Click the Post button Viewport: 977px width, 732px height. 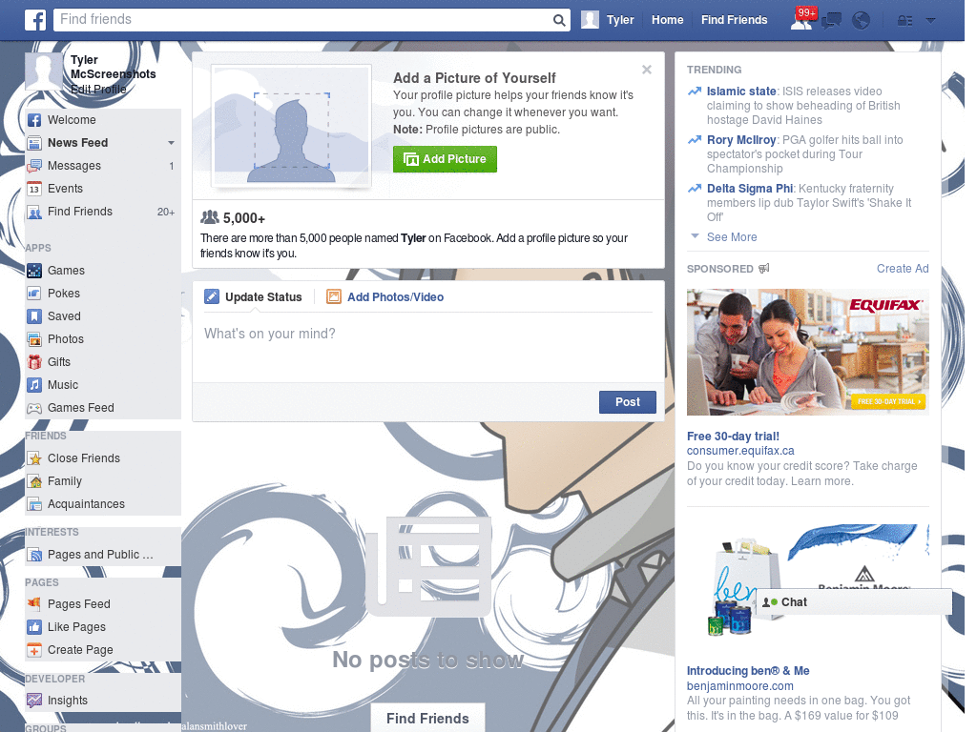[x=628, y=402]
